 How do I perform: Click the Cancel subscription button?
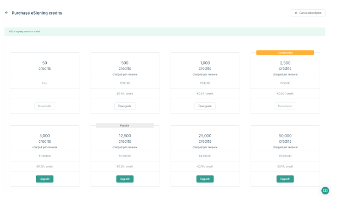click(308, 13)
